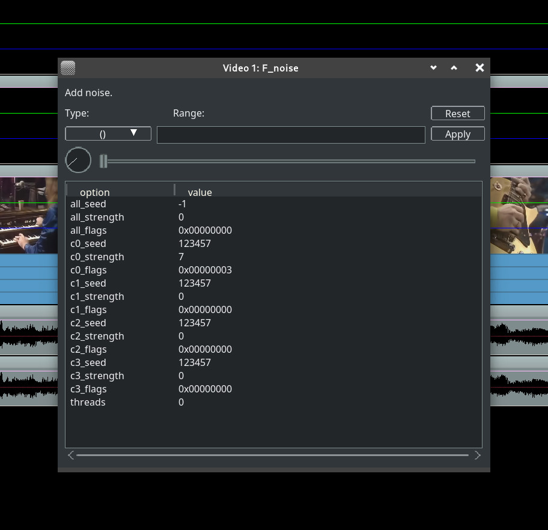Click the option column header
Viewport: 548px width, 530px height.
pos(95,192)
